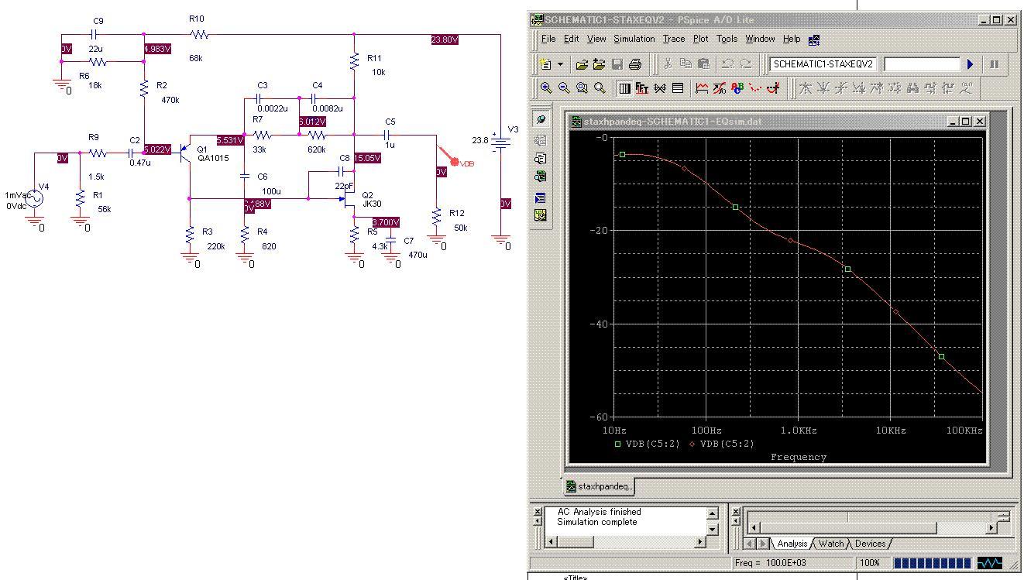Click the Add Trace icon

pyautogui.click(x=702, y=88)
